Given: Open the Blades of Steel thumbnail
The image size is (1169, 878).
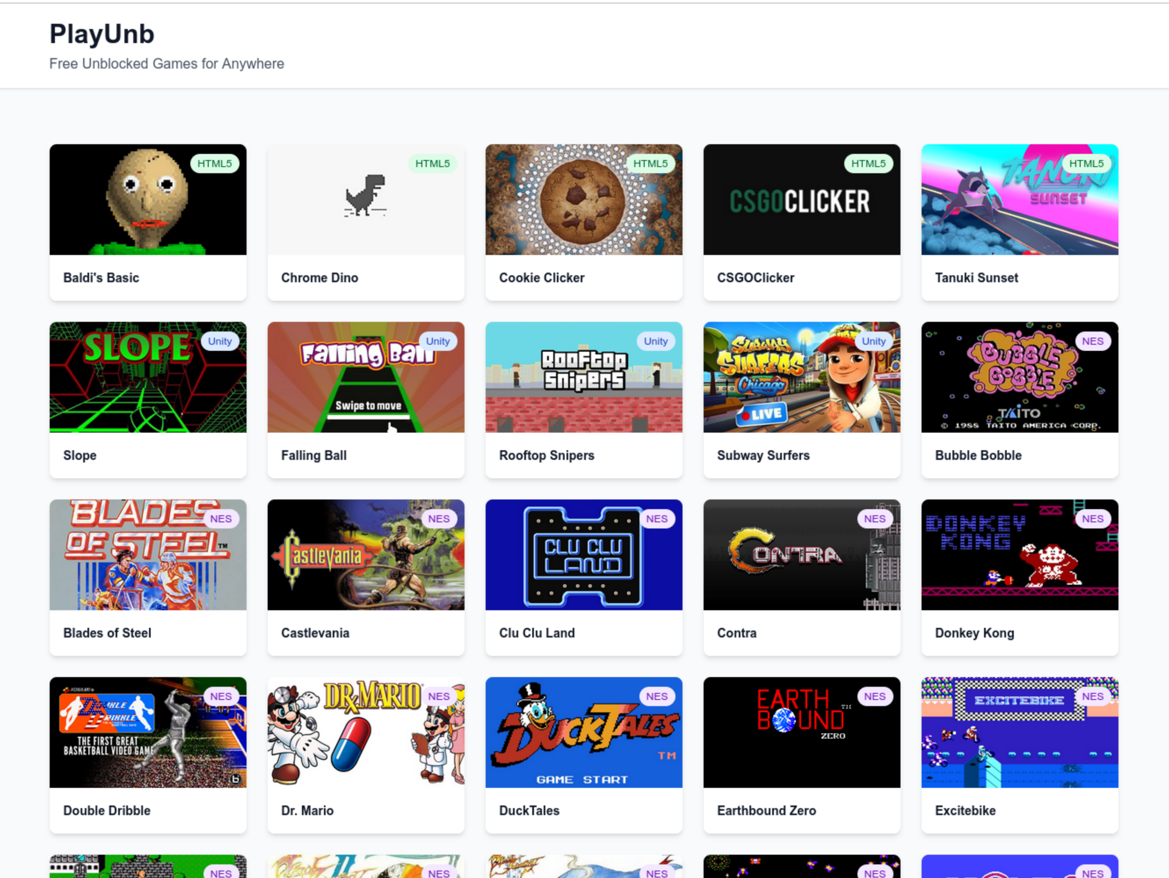Looking at the screenshot, I should (x=148, y=554).
